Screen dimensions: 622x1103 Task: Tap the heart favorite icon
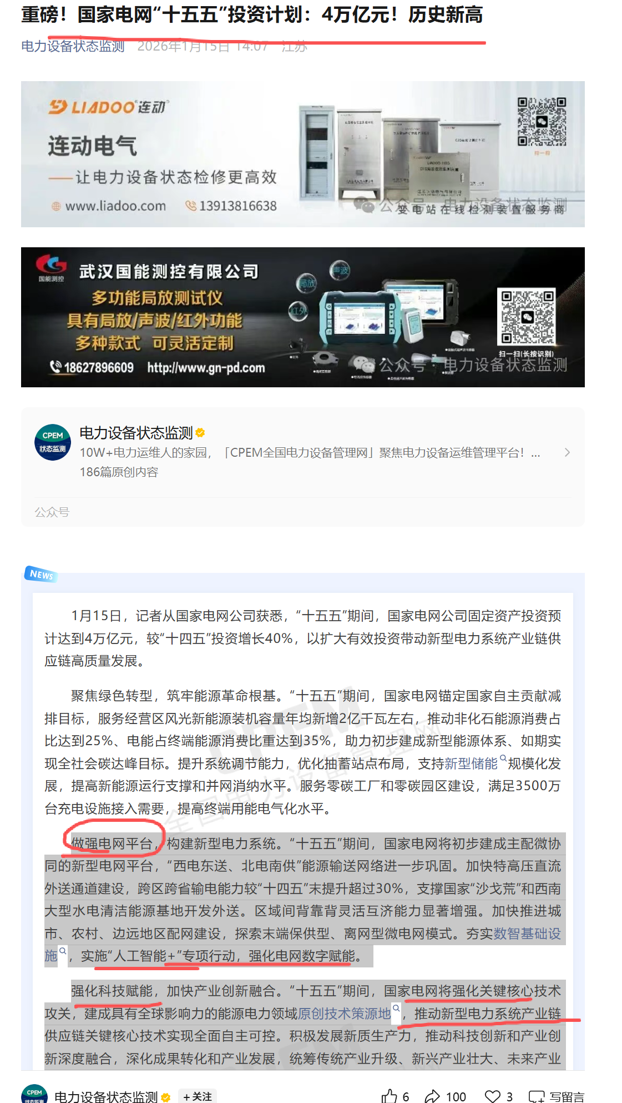click(x=493, y=1096)
